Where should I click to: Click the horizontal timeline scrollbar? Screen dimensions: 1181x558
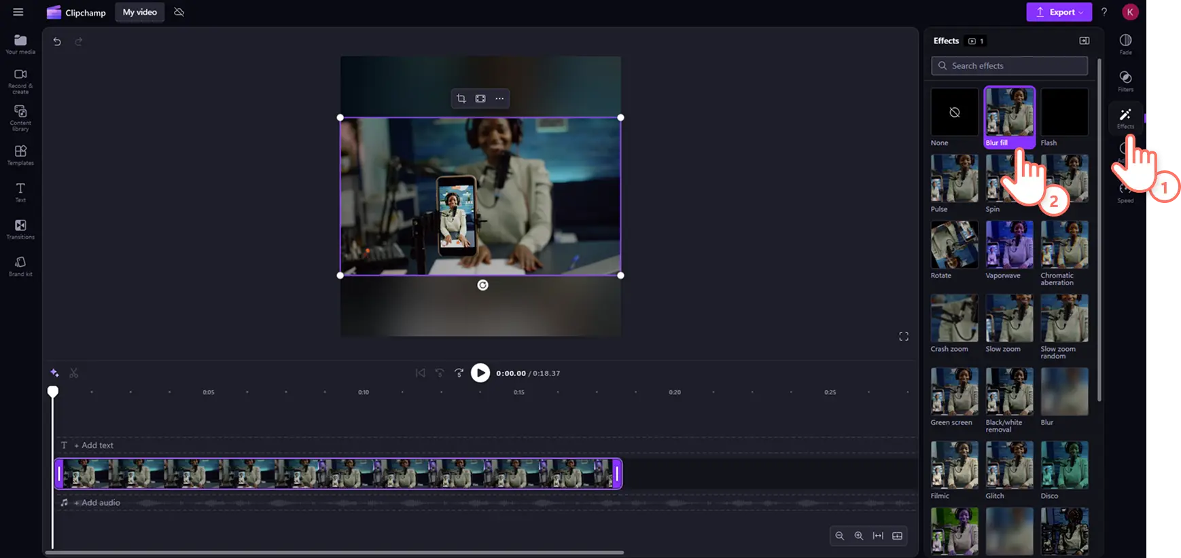tap(334, 553)
